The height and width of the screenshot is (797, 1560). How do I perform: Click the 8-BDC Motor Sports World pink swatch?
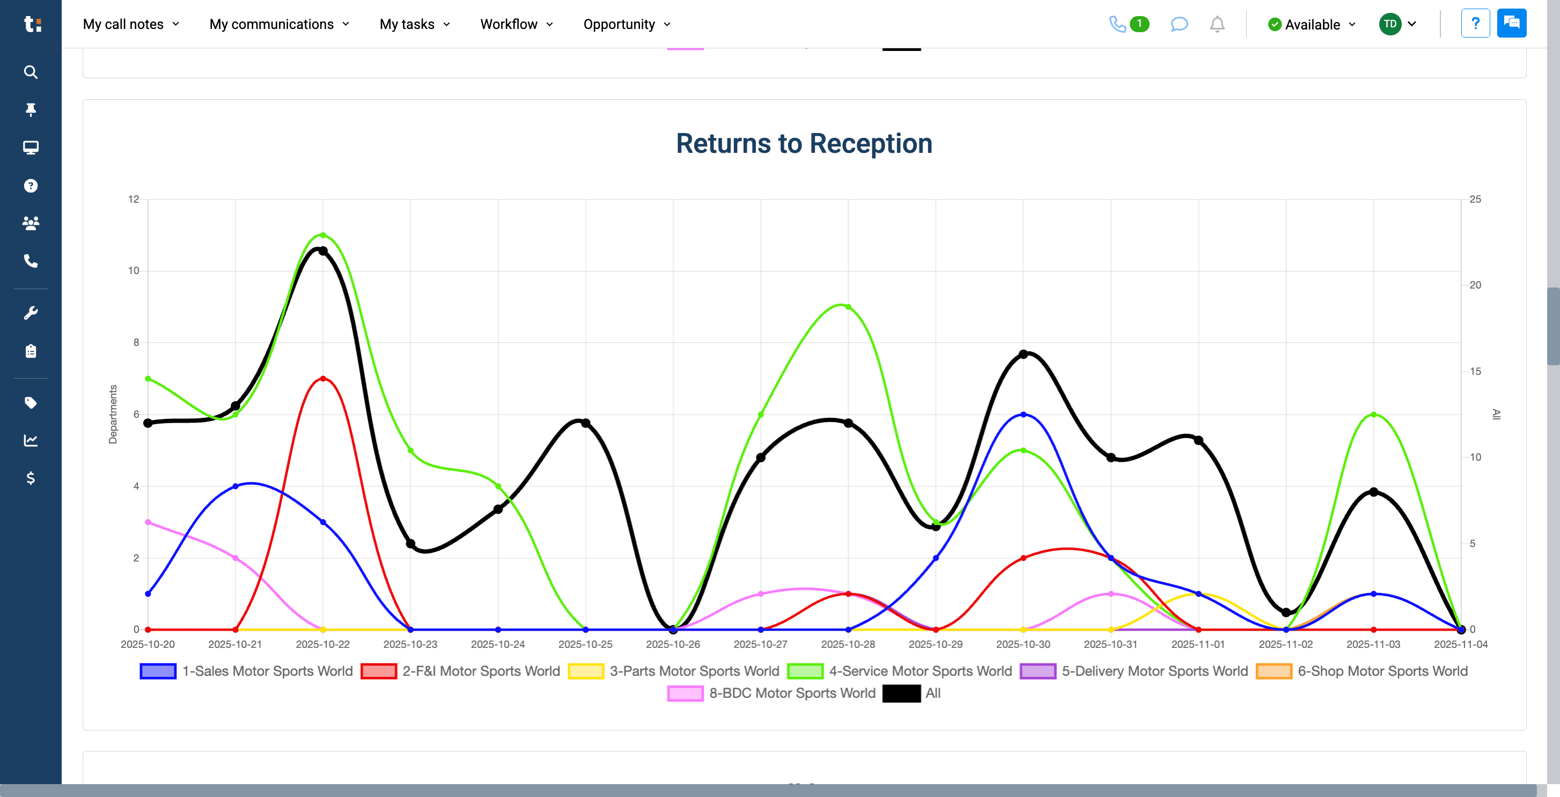click(685, 693)
